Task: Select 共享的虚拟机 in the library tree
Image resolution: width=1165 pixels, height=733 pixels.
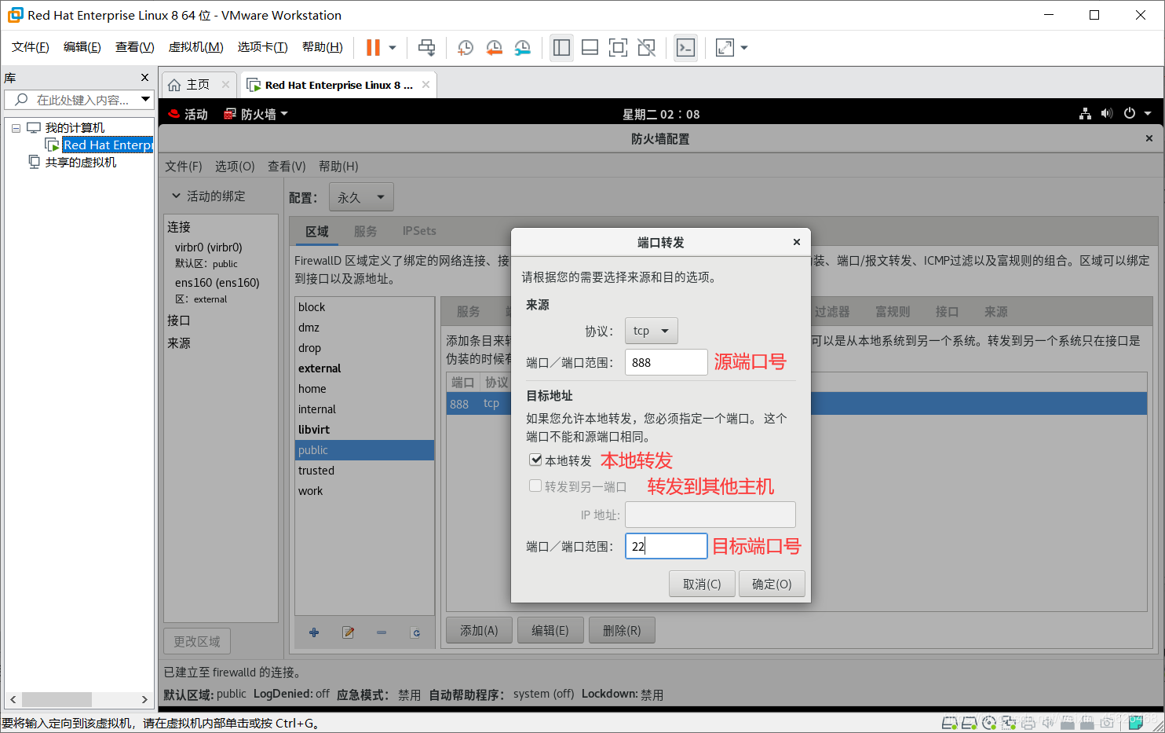Action: [80, 162]
